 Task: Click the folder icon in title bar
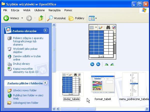tap(3, 4)
